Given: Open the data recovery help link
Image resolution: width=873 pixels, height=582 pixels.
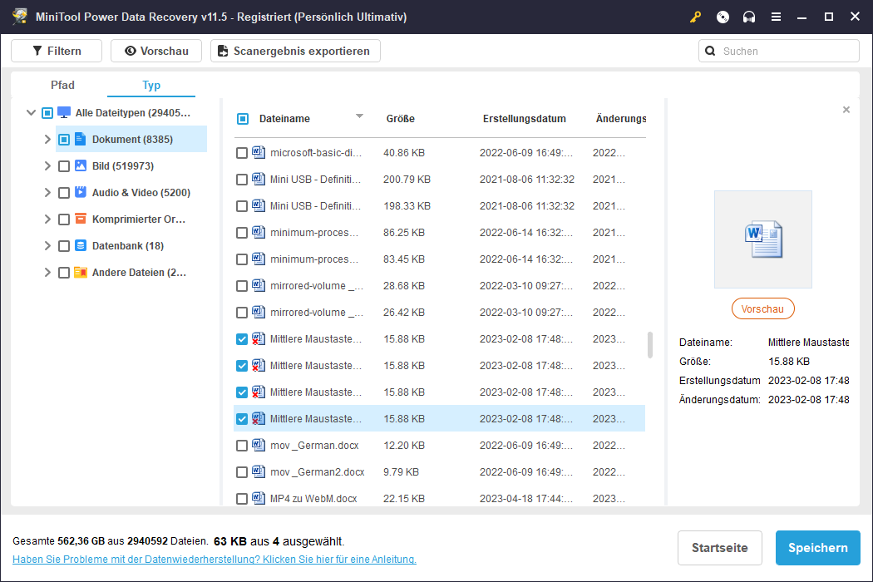Looking at the screenshot, I should [x=215, y=559].
